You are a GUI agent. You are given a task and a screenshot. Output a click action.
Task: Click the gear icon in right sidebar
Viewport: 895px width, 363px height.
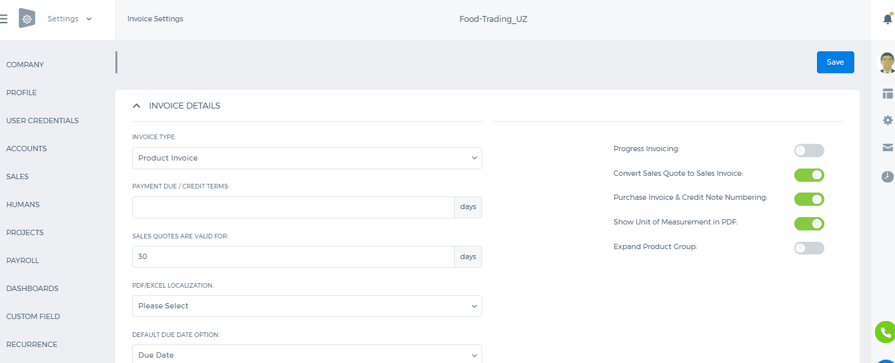[887, 121]
